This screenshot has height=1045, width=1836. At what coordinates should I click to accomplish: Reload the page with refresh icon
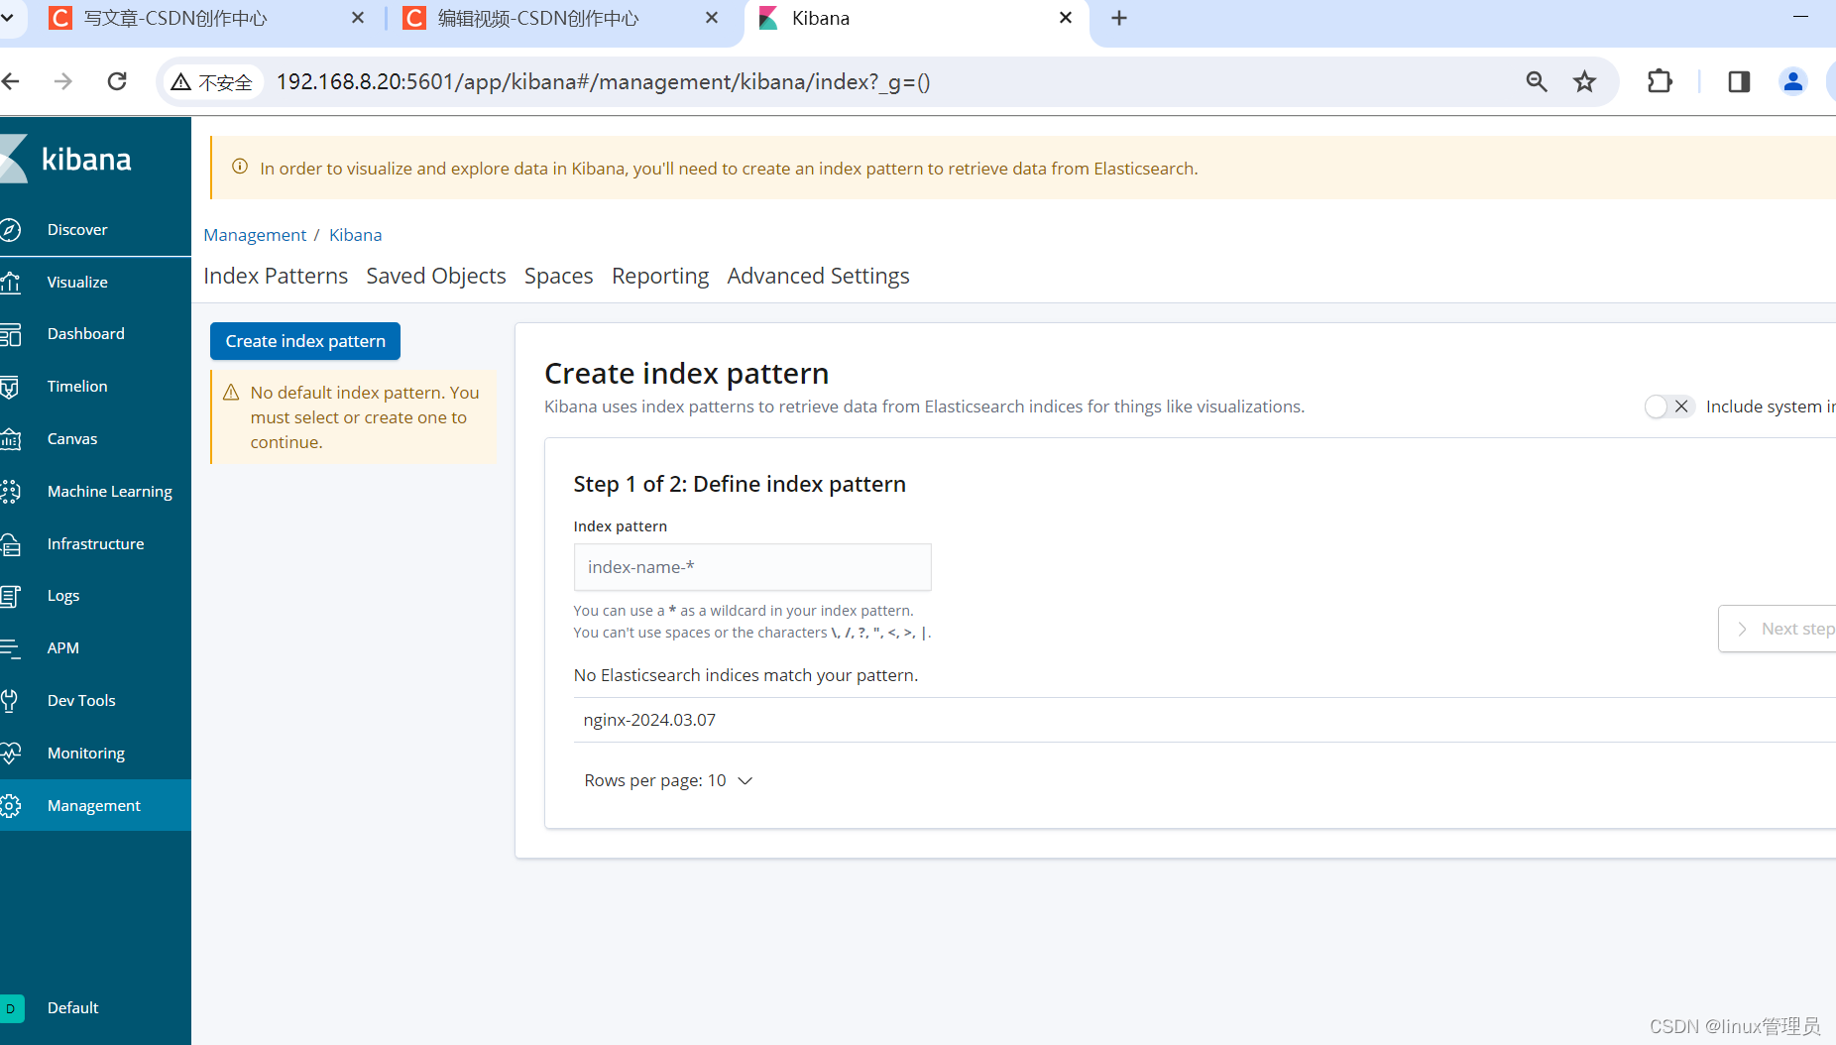point(117,81)
